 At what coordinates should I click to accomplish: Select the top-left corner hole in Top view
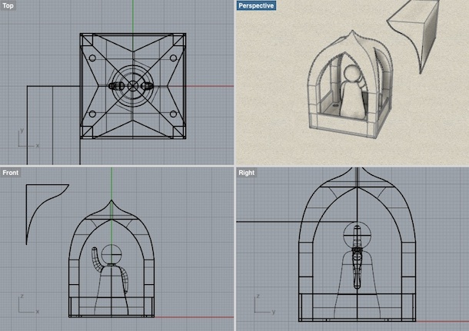click(91, 58)
